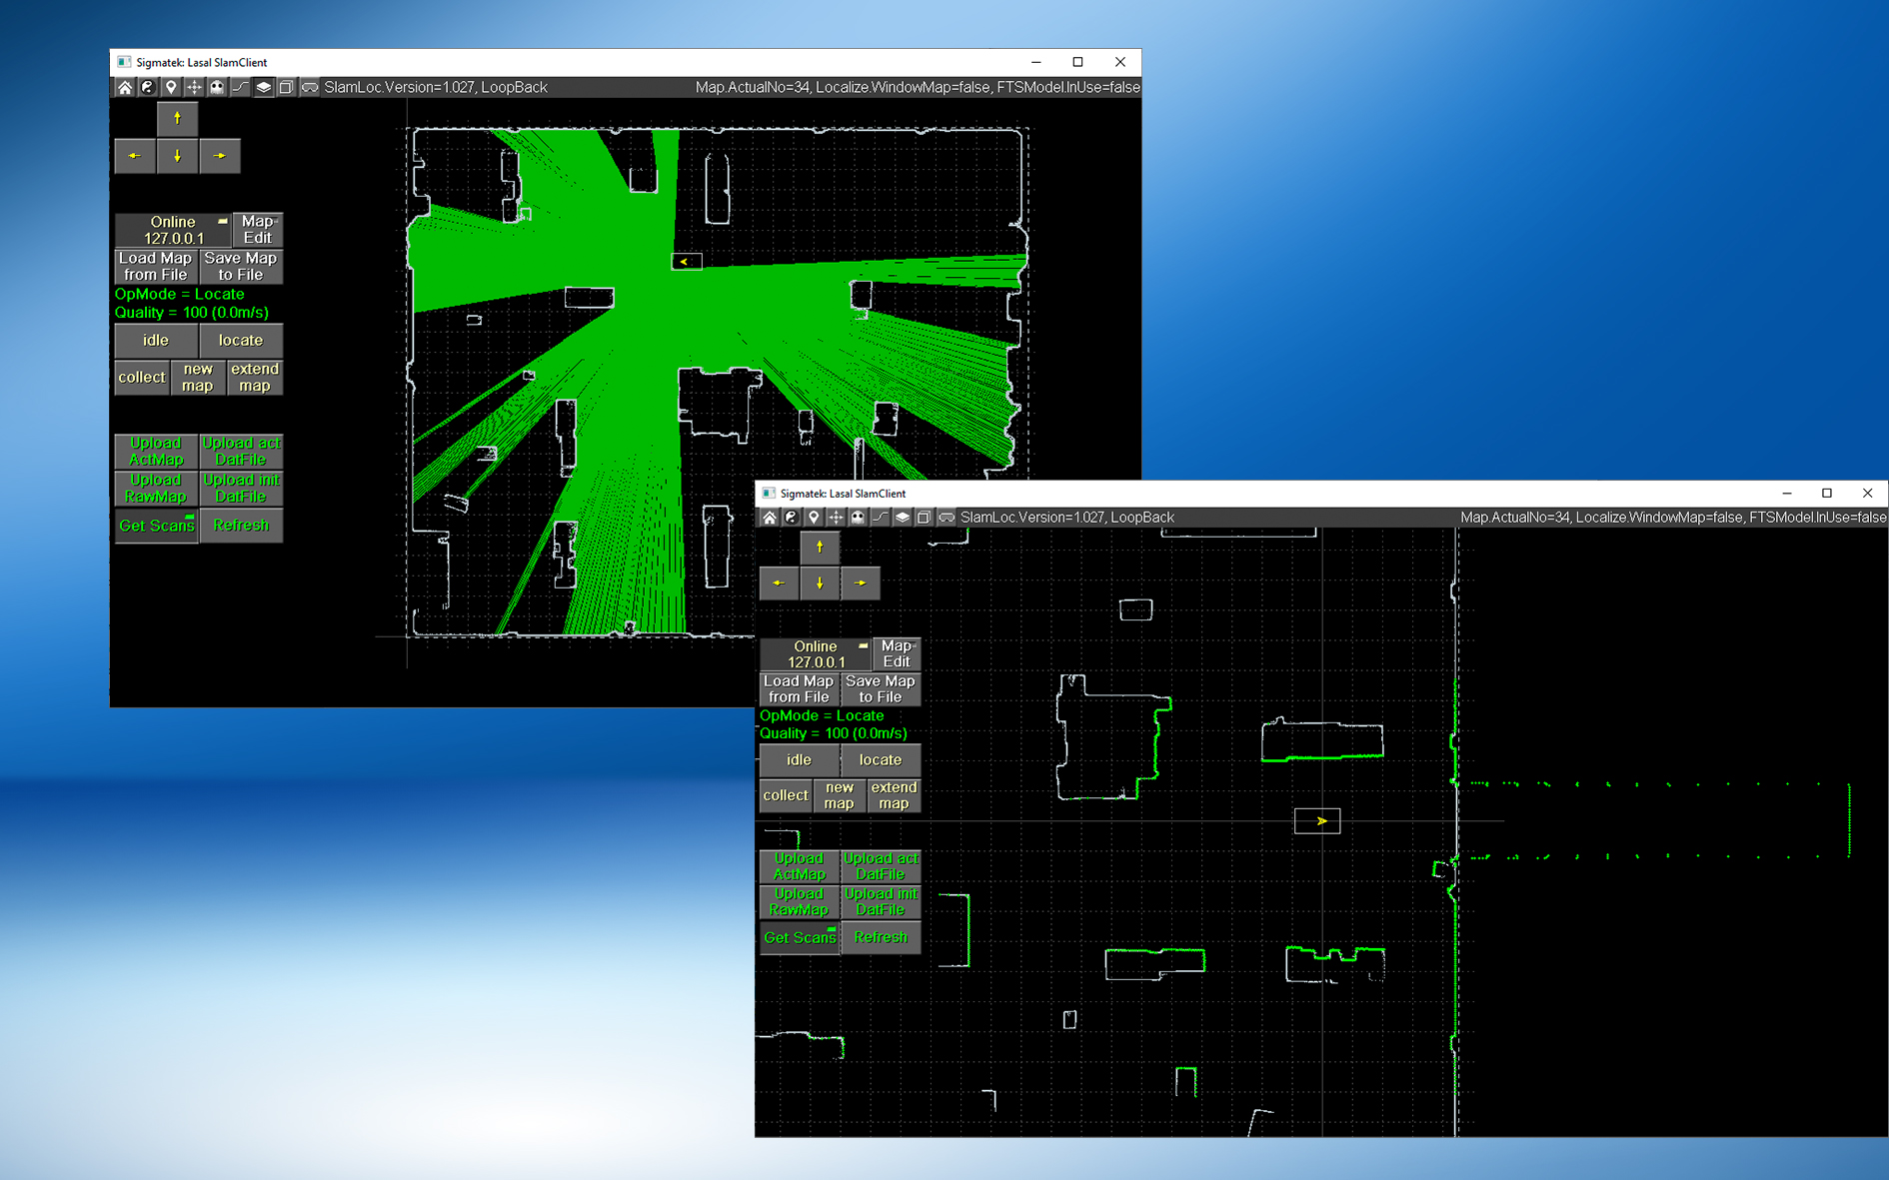Click the Home toolbar icon in the front window
The height and width of the screenshot is (1180, 1889).
tap(769, 517)
